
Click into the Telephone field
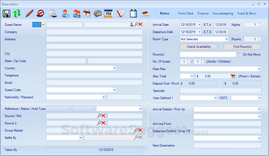(94, 75)
